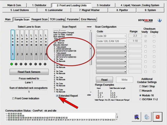Enable Front Cover indication checkbox

pyautogui.click(x=14, y=98)
